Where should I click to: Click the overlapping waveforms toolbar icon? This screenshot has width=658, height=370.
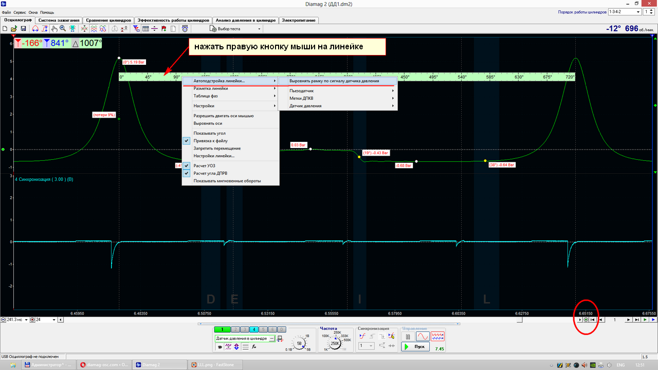coord(103,29)
